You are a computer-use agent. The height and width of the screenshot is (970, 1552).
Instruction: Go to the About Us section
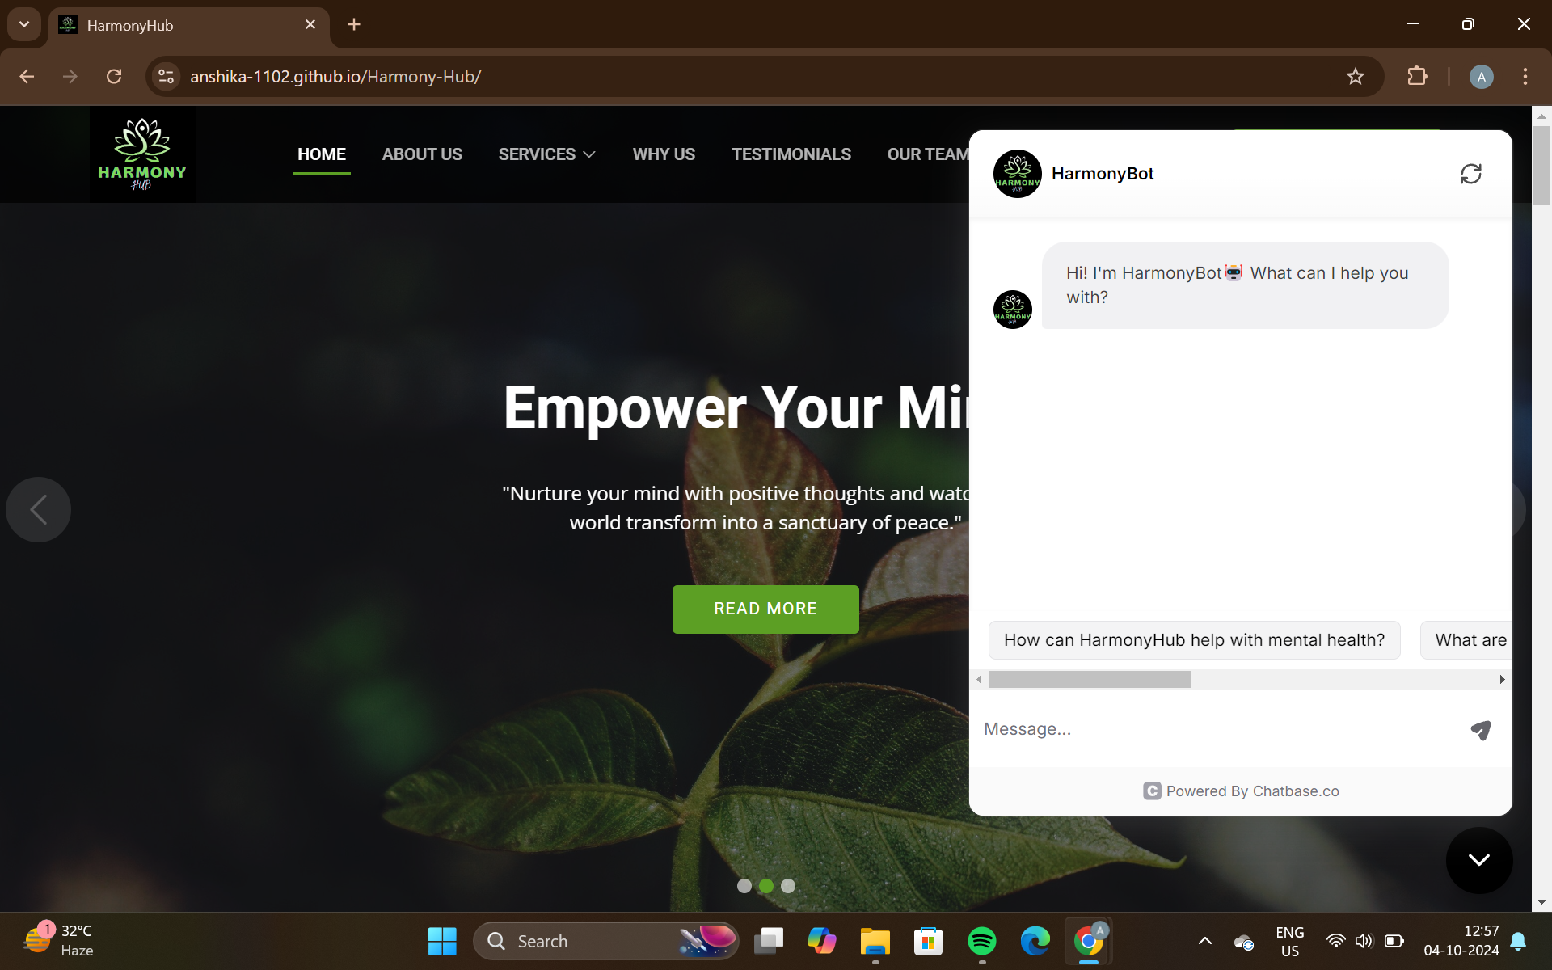pyautogui.click(x=422, y=154)
